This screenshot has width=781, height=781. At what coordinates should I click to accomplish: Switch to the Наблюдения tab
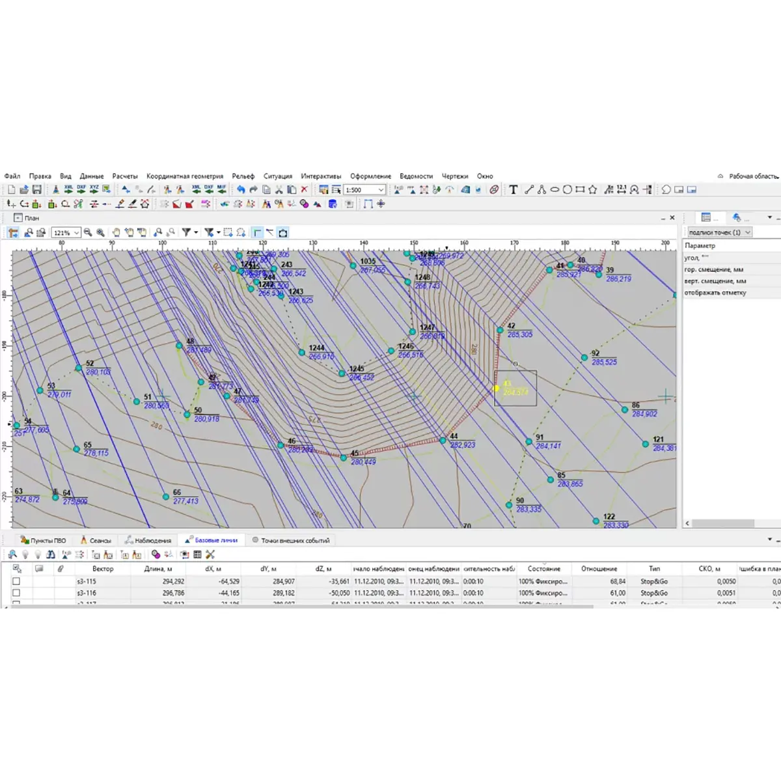pyautogui.click(x=148, y=540)
